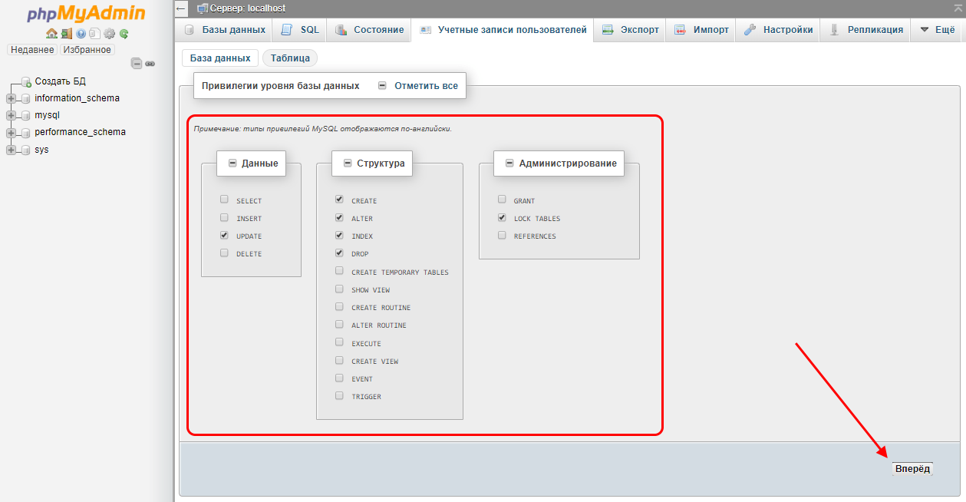Viewport: 966px width, 502px height.
Task: Click the server icon in breadcrumb
Action: [203, 8]
